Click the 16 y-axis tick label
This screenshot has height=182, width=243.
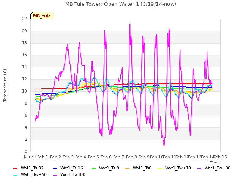pyautogui.click(x=24, y=55)
